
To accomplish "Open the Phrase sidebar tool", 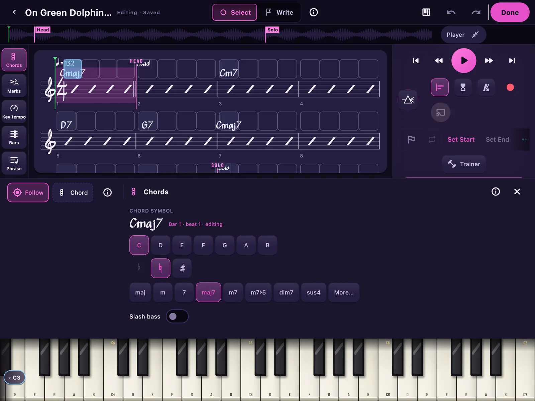I will point(14,163).
